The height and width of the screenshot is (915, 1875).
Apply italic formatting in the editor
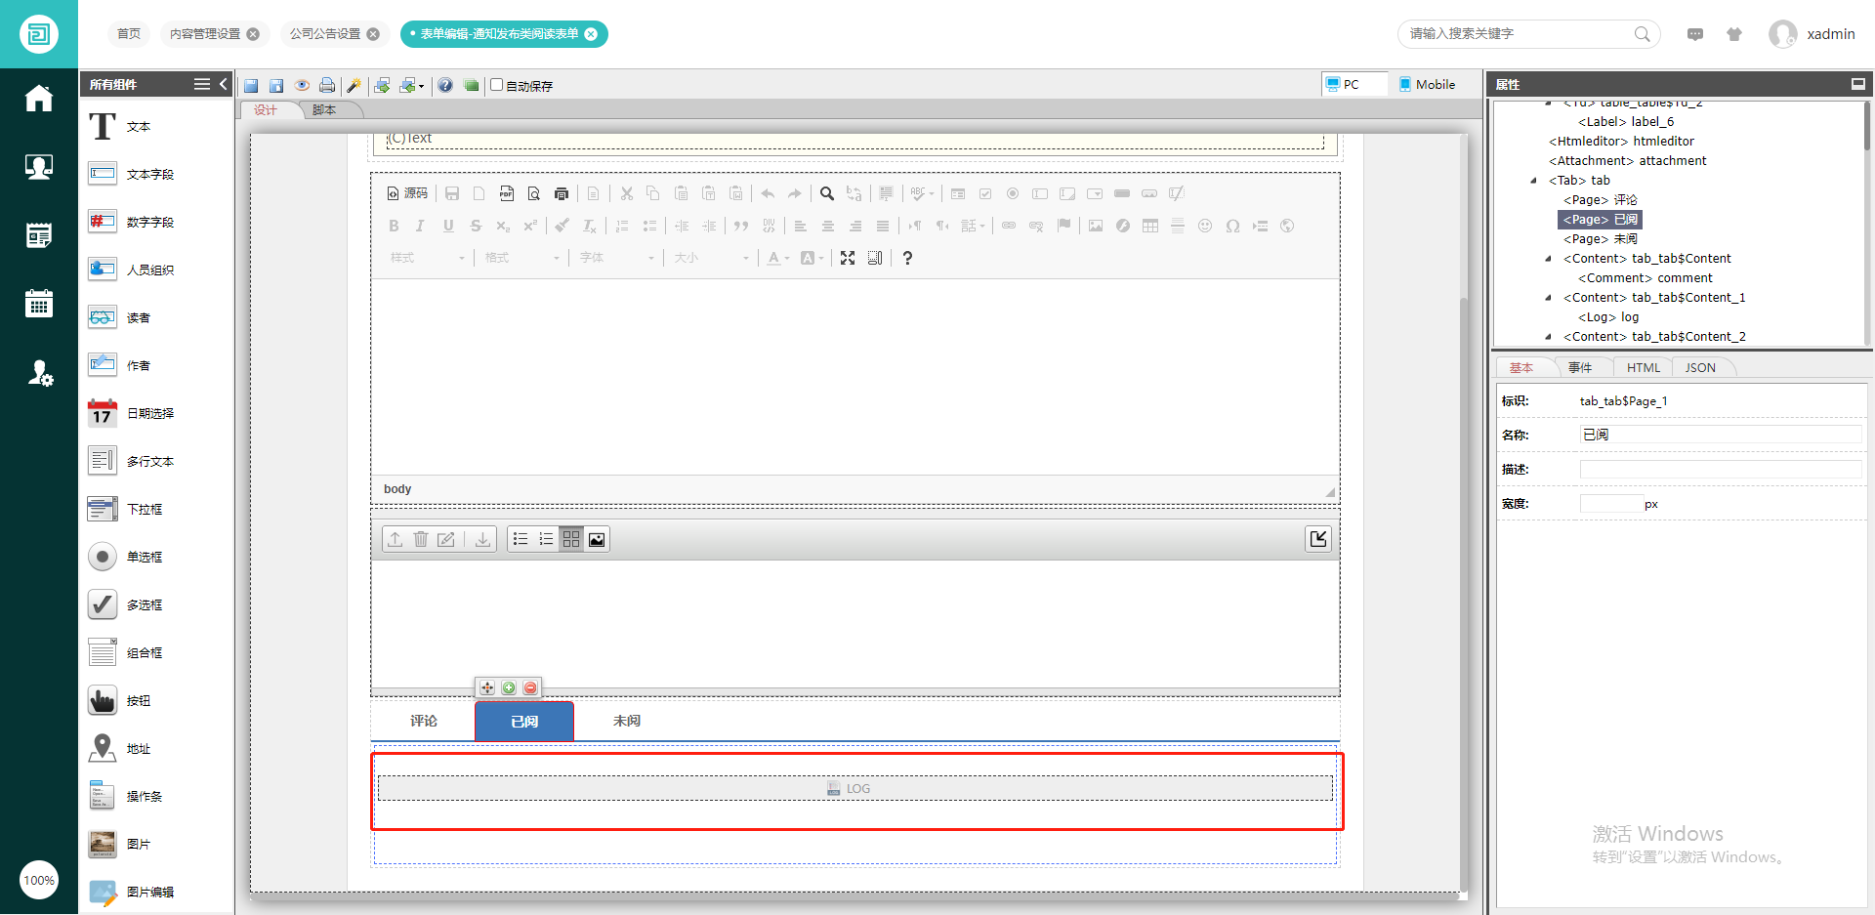pyautogui.click(x=420, y=226)
